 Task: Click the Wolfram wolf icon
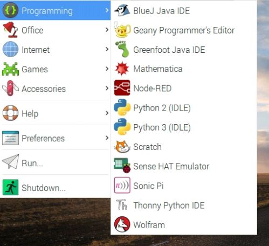[x=122, y=224]
